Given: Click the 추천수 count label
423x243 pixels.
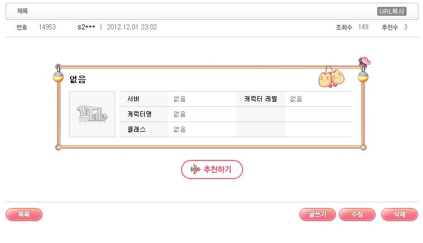Looking at the screenshot, I should [x=390, y=27].
